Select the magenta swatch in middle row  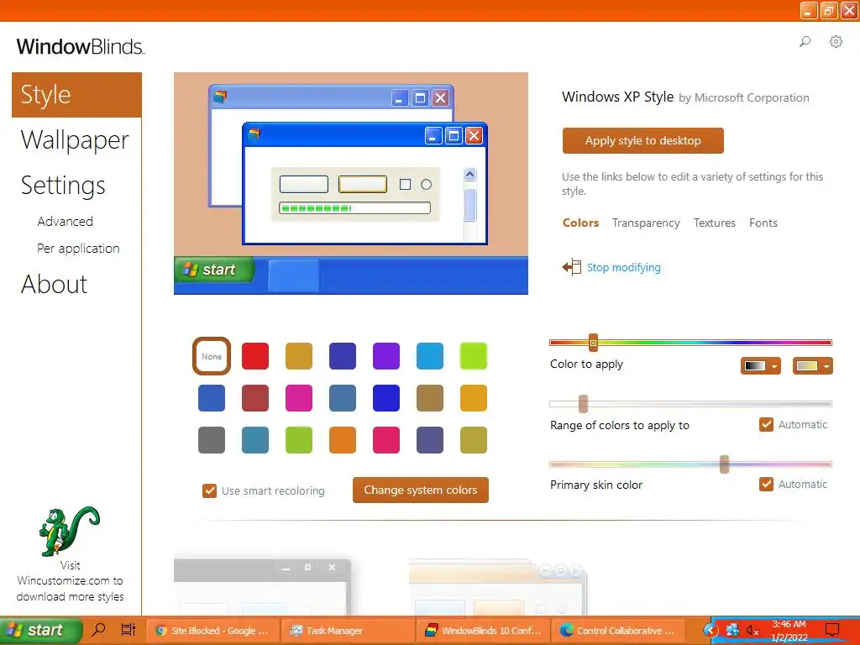[x=299, y=397]
